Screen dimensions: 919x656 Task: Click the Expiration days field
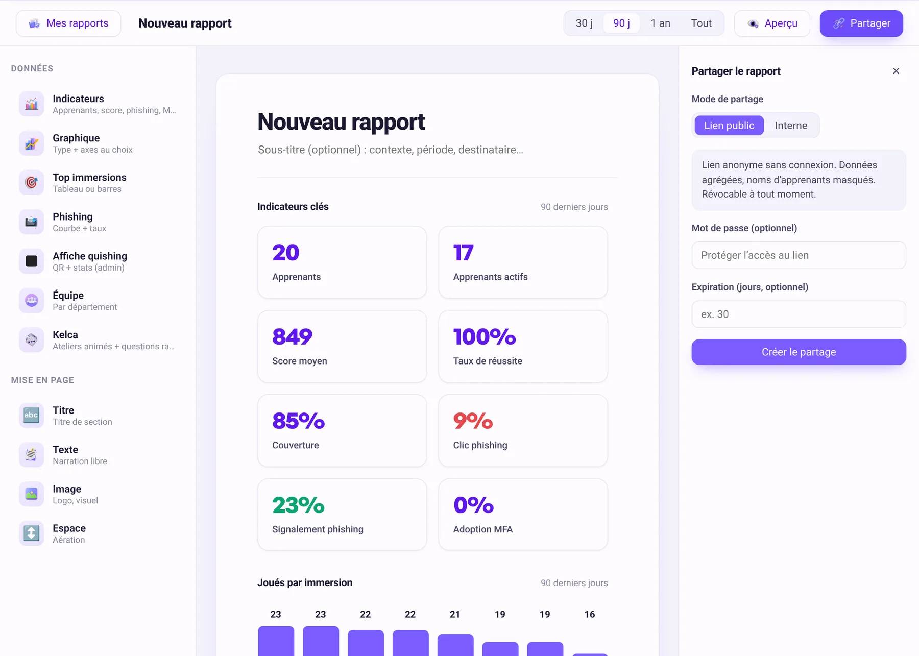tap(799, 314)
